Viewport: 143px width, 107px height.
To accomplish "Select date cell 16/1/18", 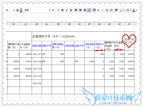I will (x=37, y=61).
